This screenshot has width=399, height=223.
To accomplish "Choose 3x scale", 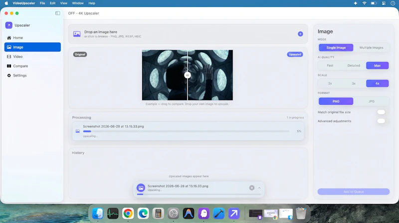I will tap(354, 83).
